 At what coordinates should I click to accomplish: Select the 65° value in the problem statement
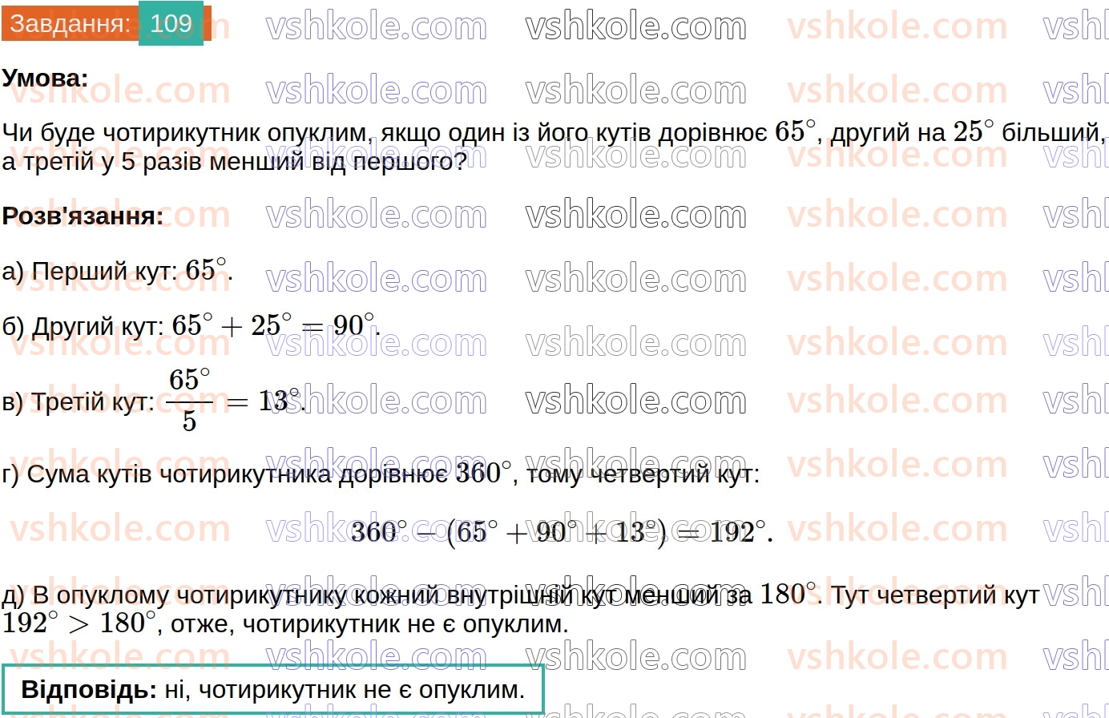click(x=795, y=132)
